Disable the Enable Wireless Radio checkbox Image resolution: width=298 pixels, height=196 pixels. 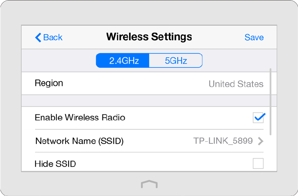click(259, 117)
